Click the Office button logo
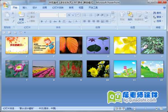This screenshot has height=112, width=168. (x=6, y=5)
